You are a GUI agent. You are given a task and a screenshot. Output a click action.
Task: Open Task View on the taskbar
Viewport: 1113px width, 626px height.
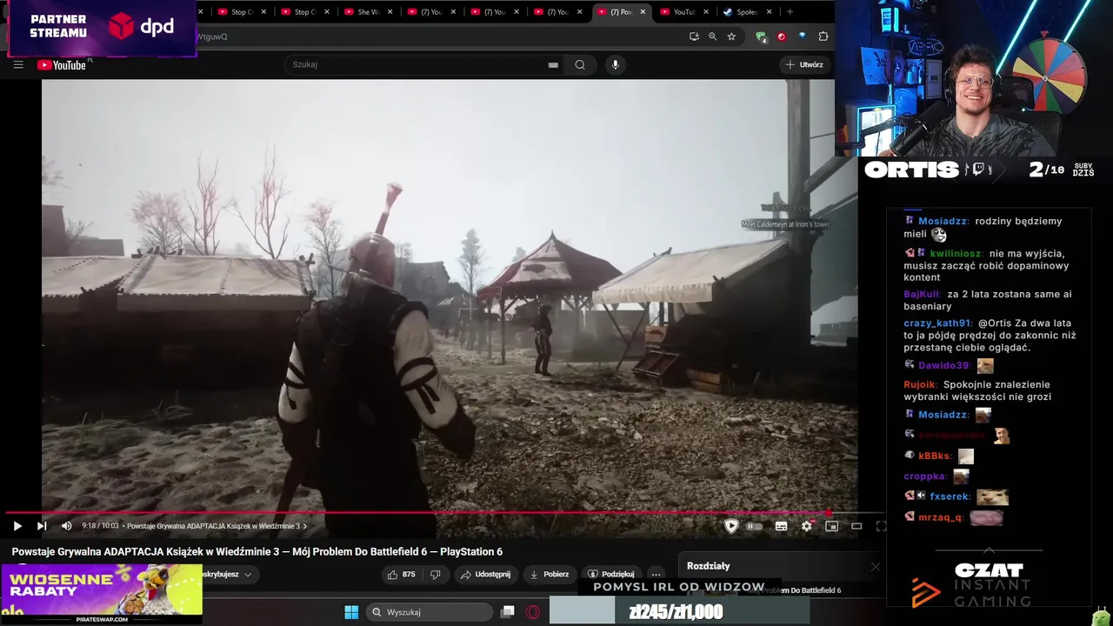(x=508, y=612)
